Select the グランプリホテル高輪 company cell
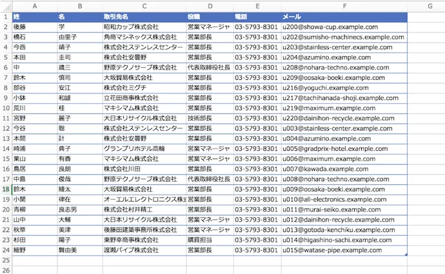This screenshot has height=274, width=445. coord(144,148)
